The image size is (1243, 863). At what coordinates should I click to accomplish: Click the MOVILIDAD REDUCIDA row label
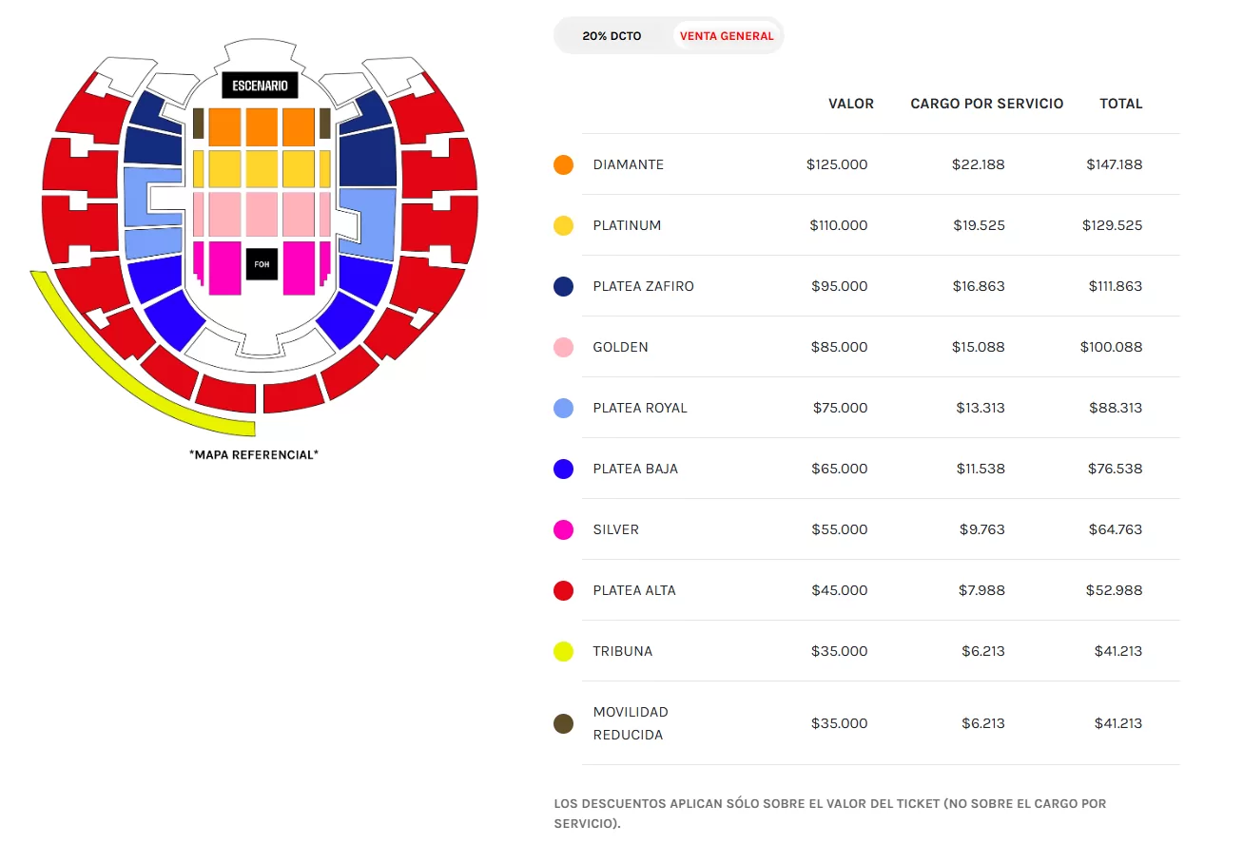631,723
